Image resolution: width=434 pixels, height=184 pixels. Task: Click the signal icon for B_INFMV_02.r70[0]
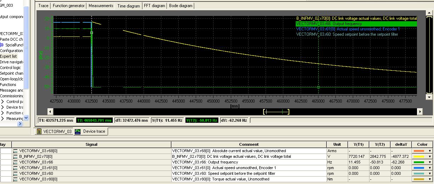(15, 156)
